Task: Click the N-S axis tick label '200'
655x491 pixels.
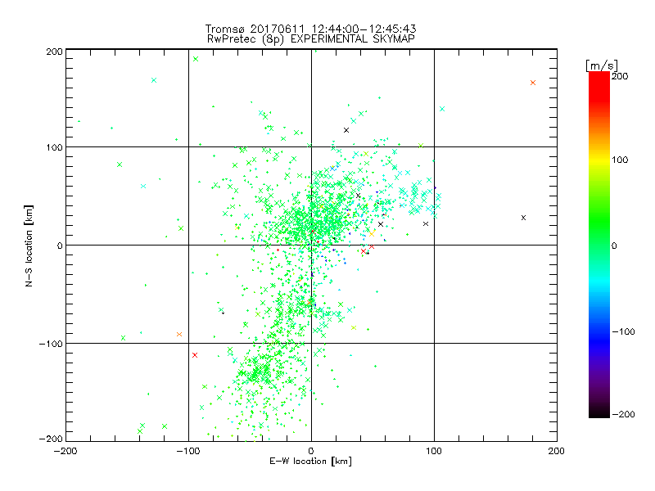Action: (54, 52)
